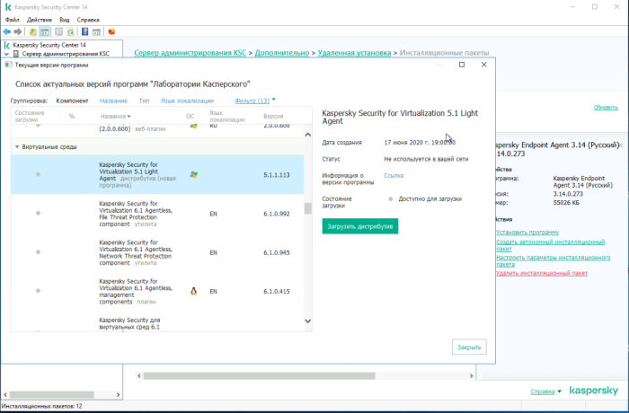Click the server icon beside Сервер администрирования KSC

(x=16, y=54)
